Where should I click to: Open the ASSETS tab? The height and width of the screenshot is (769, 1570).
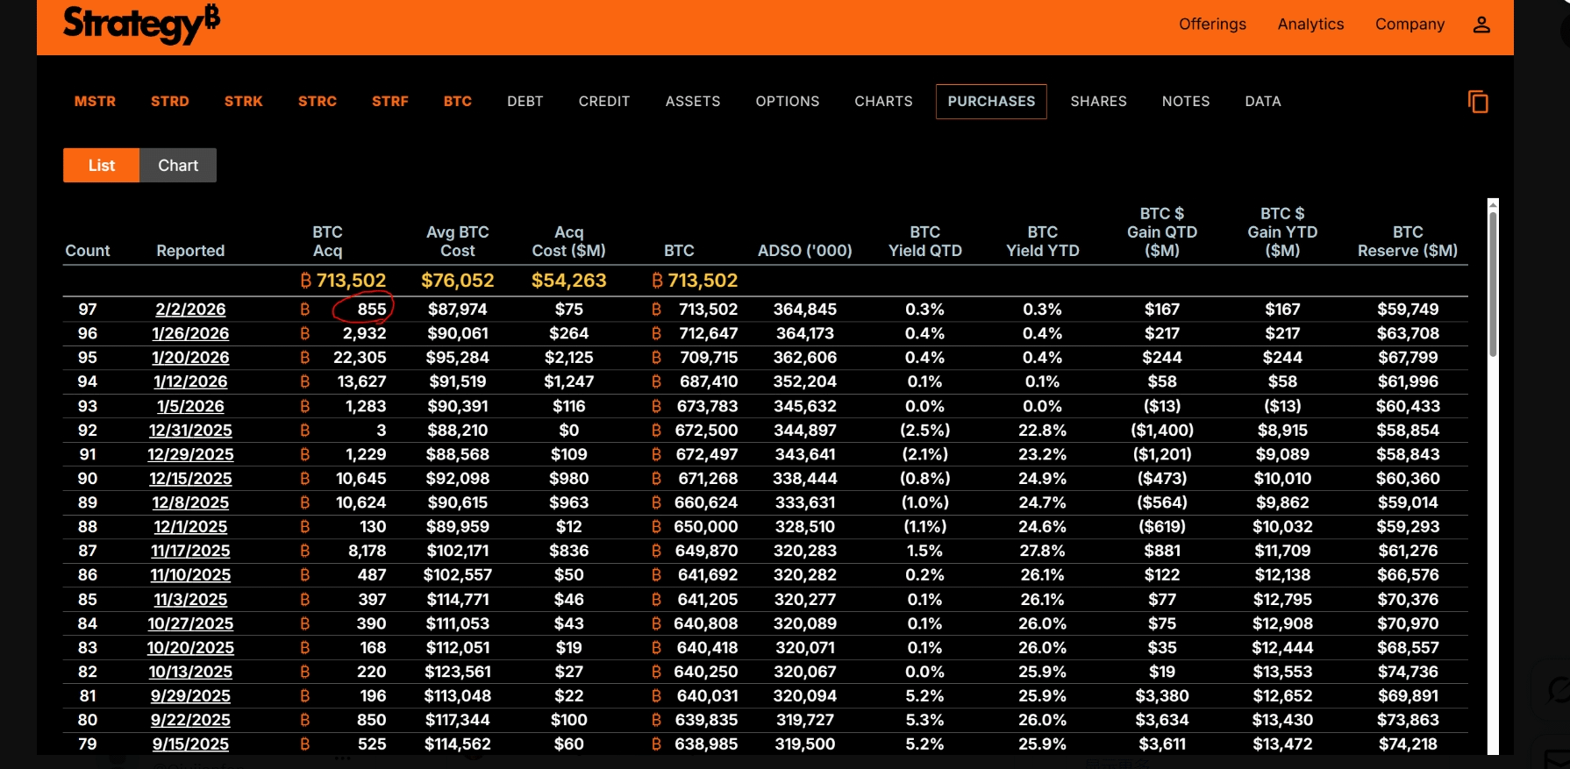(x=692, y=102)
